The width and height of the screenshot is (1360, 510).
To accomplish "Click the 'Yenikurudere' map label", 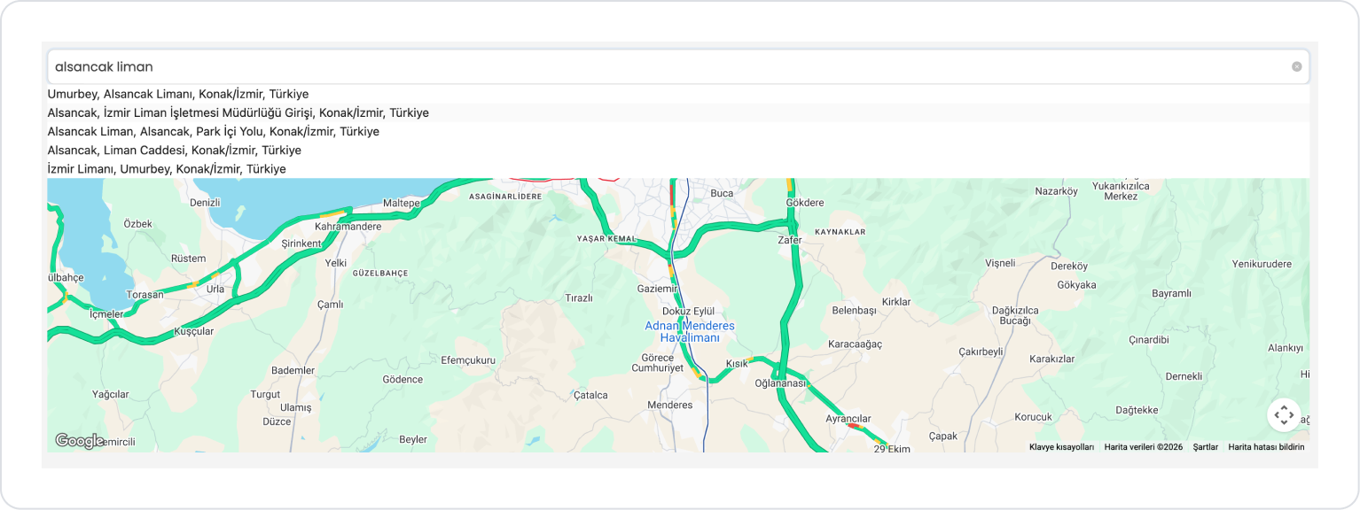I will click(x=1262, y=264).
